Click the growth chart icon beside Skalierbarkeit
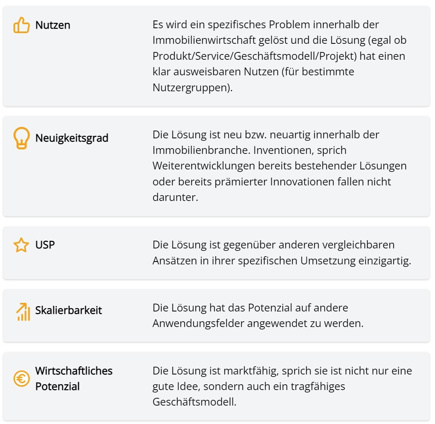The width and height of the screenshot is (435, 424). (23, 312)
